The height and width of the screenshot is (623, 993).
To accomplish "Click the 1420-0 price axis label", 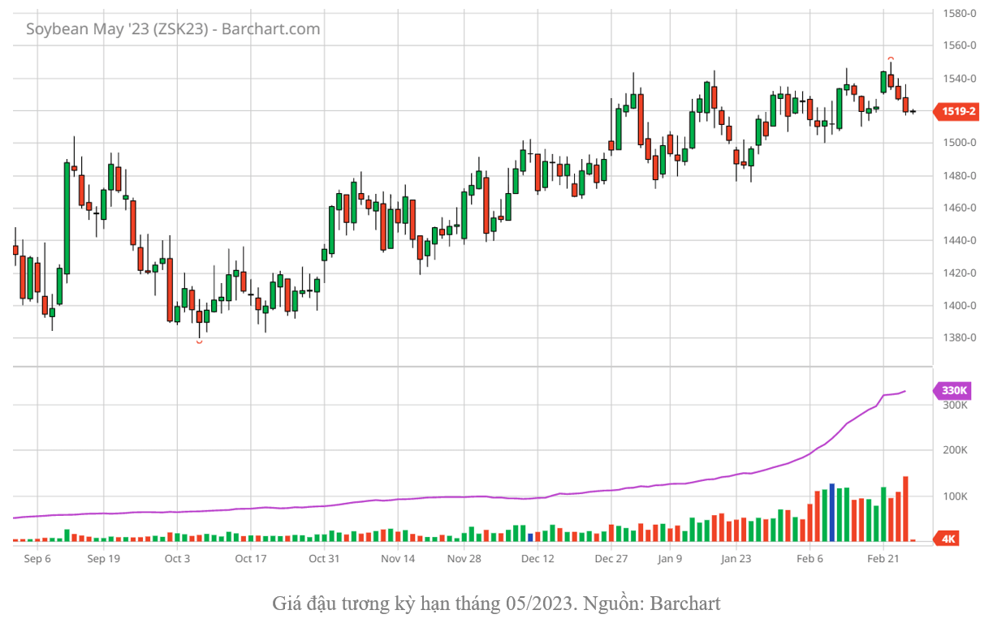I will (960, 273).
